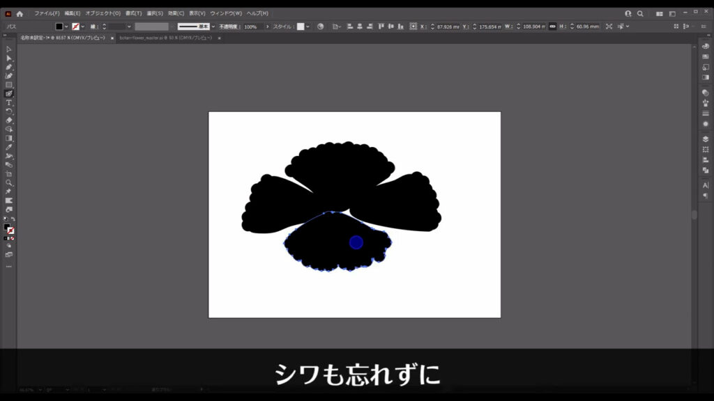Click the Fill box in the toolbar
714x401 pixels.
tap(6, 227)
